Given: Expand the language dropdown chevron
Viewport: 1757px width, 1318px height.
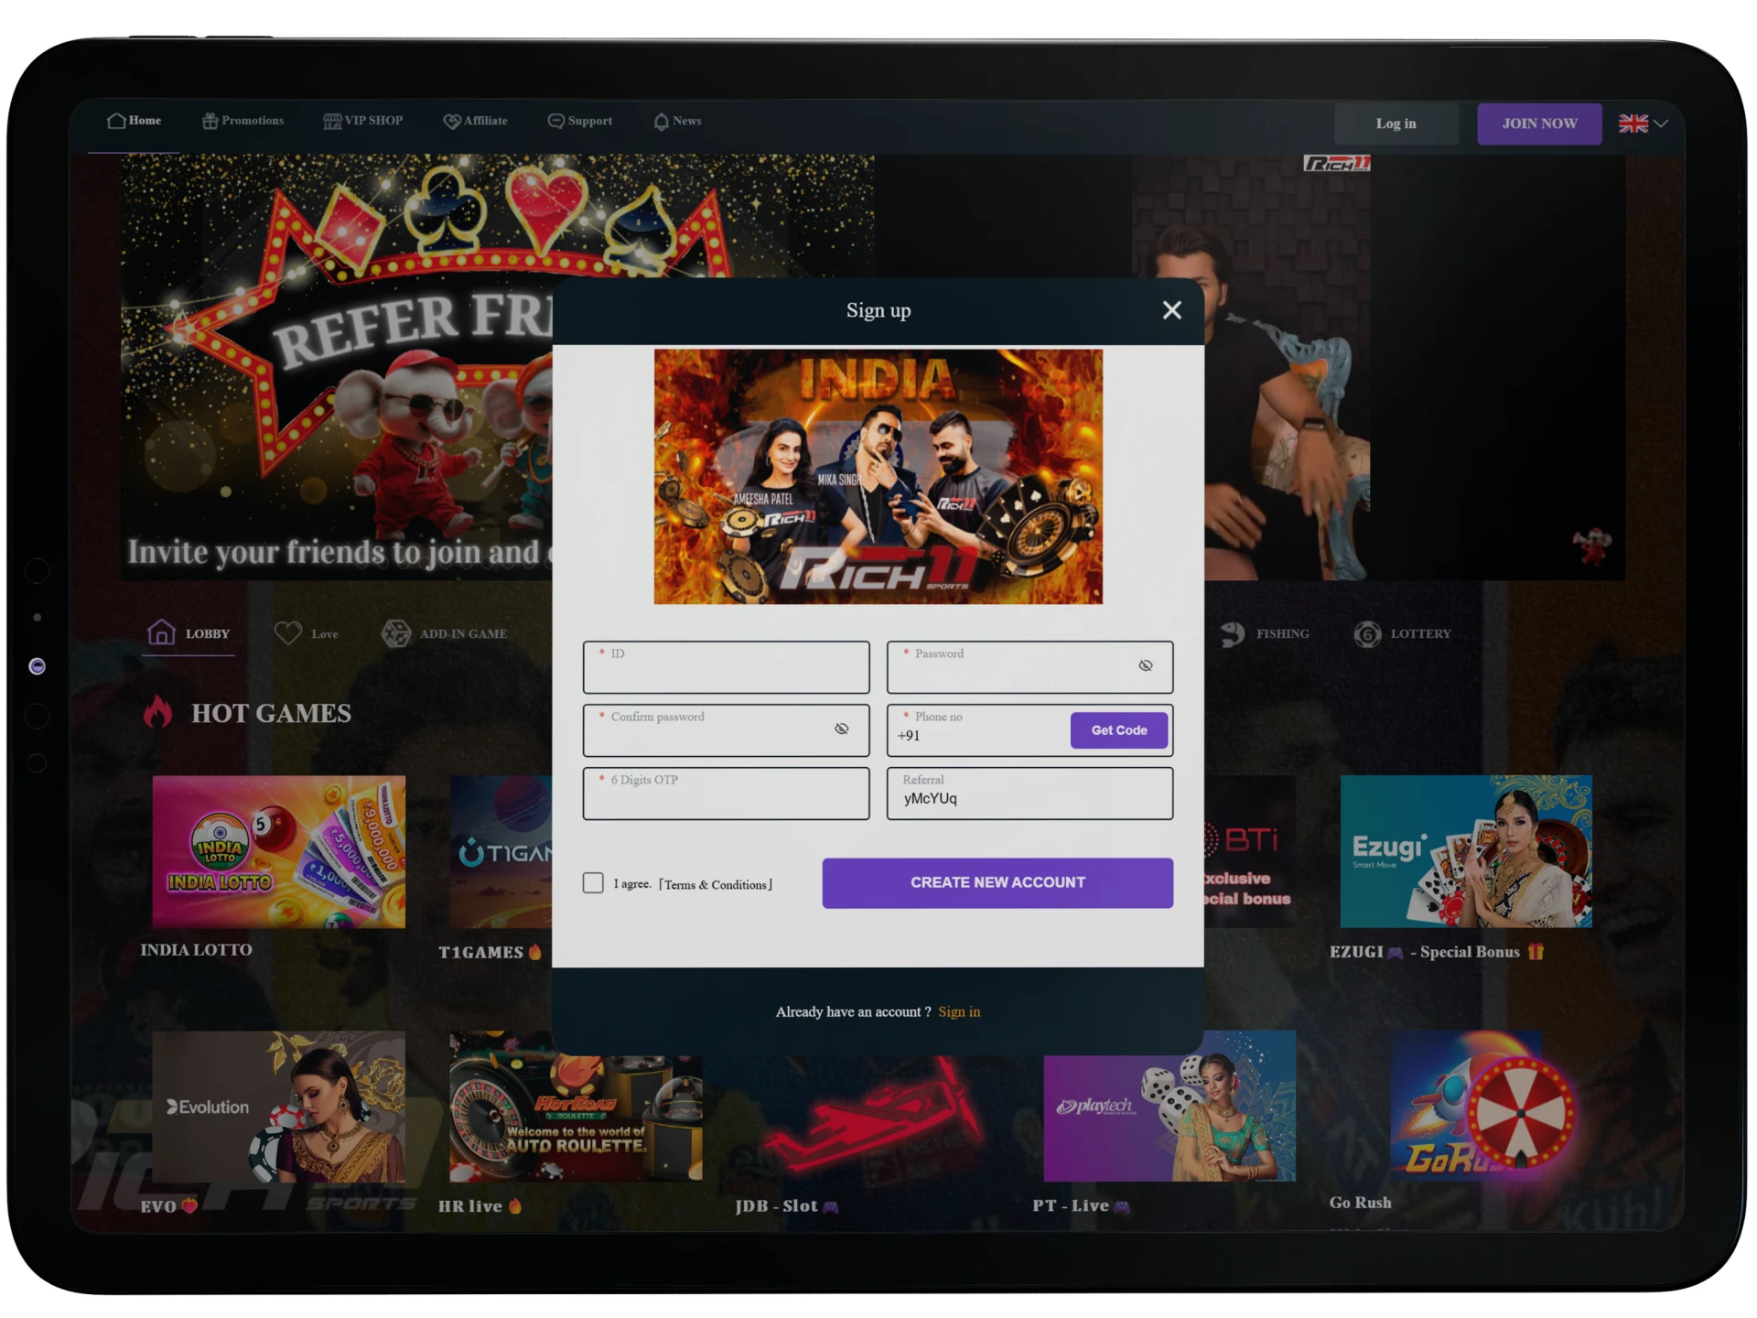Looking at the screenshot, I should [1660, 124].
